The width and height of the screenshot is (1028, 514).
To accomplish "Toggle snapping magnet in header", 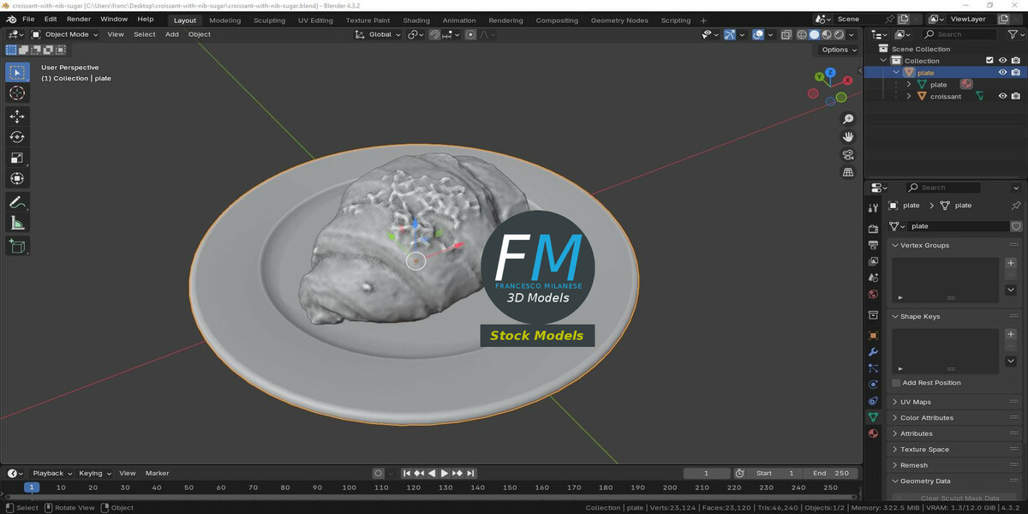I will (435, 35).
